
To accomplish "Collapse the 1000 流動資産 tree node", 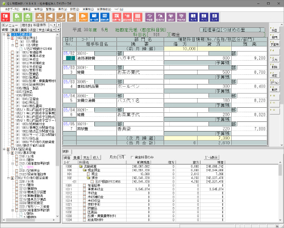I will click(x=4, y=35).
